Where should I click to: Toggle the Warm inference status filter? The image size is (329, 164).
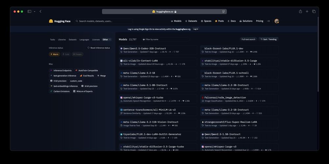tap(54, 54)
